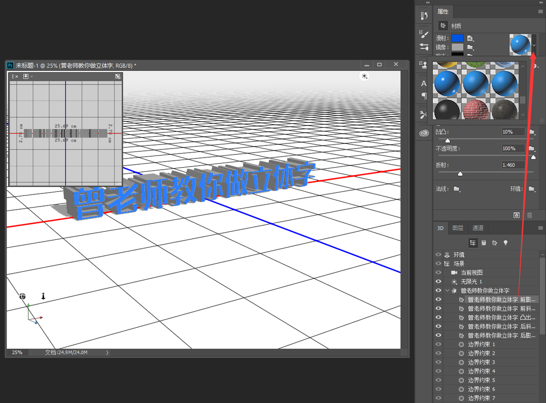Screen dimensions: 546x403
Task: Filter 3D panel by materials
Action: click(x=494, y=243)
